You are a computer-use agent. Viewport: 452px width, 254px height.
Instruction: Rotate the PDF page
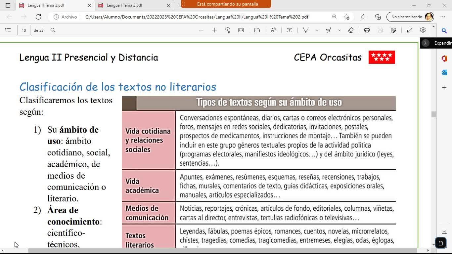coord(228,30)
